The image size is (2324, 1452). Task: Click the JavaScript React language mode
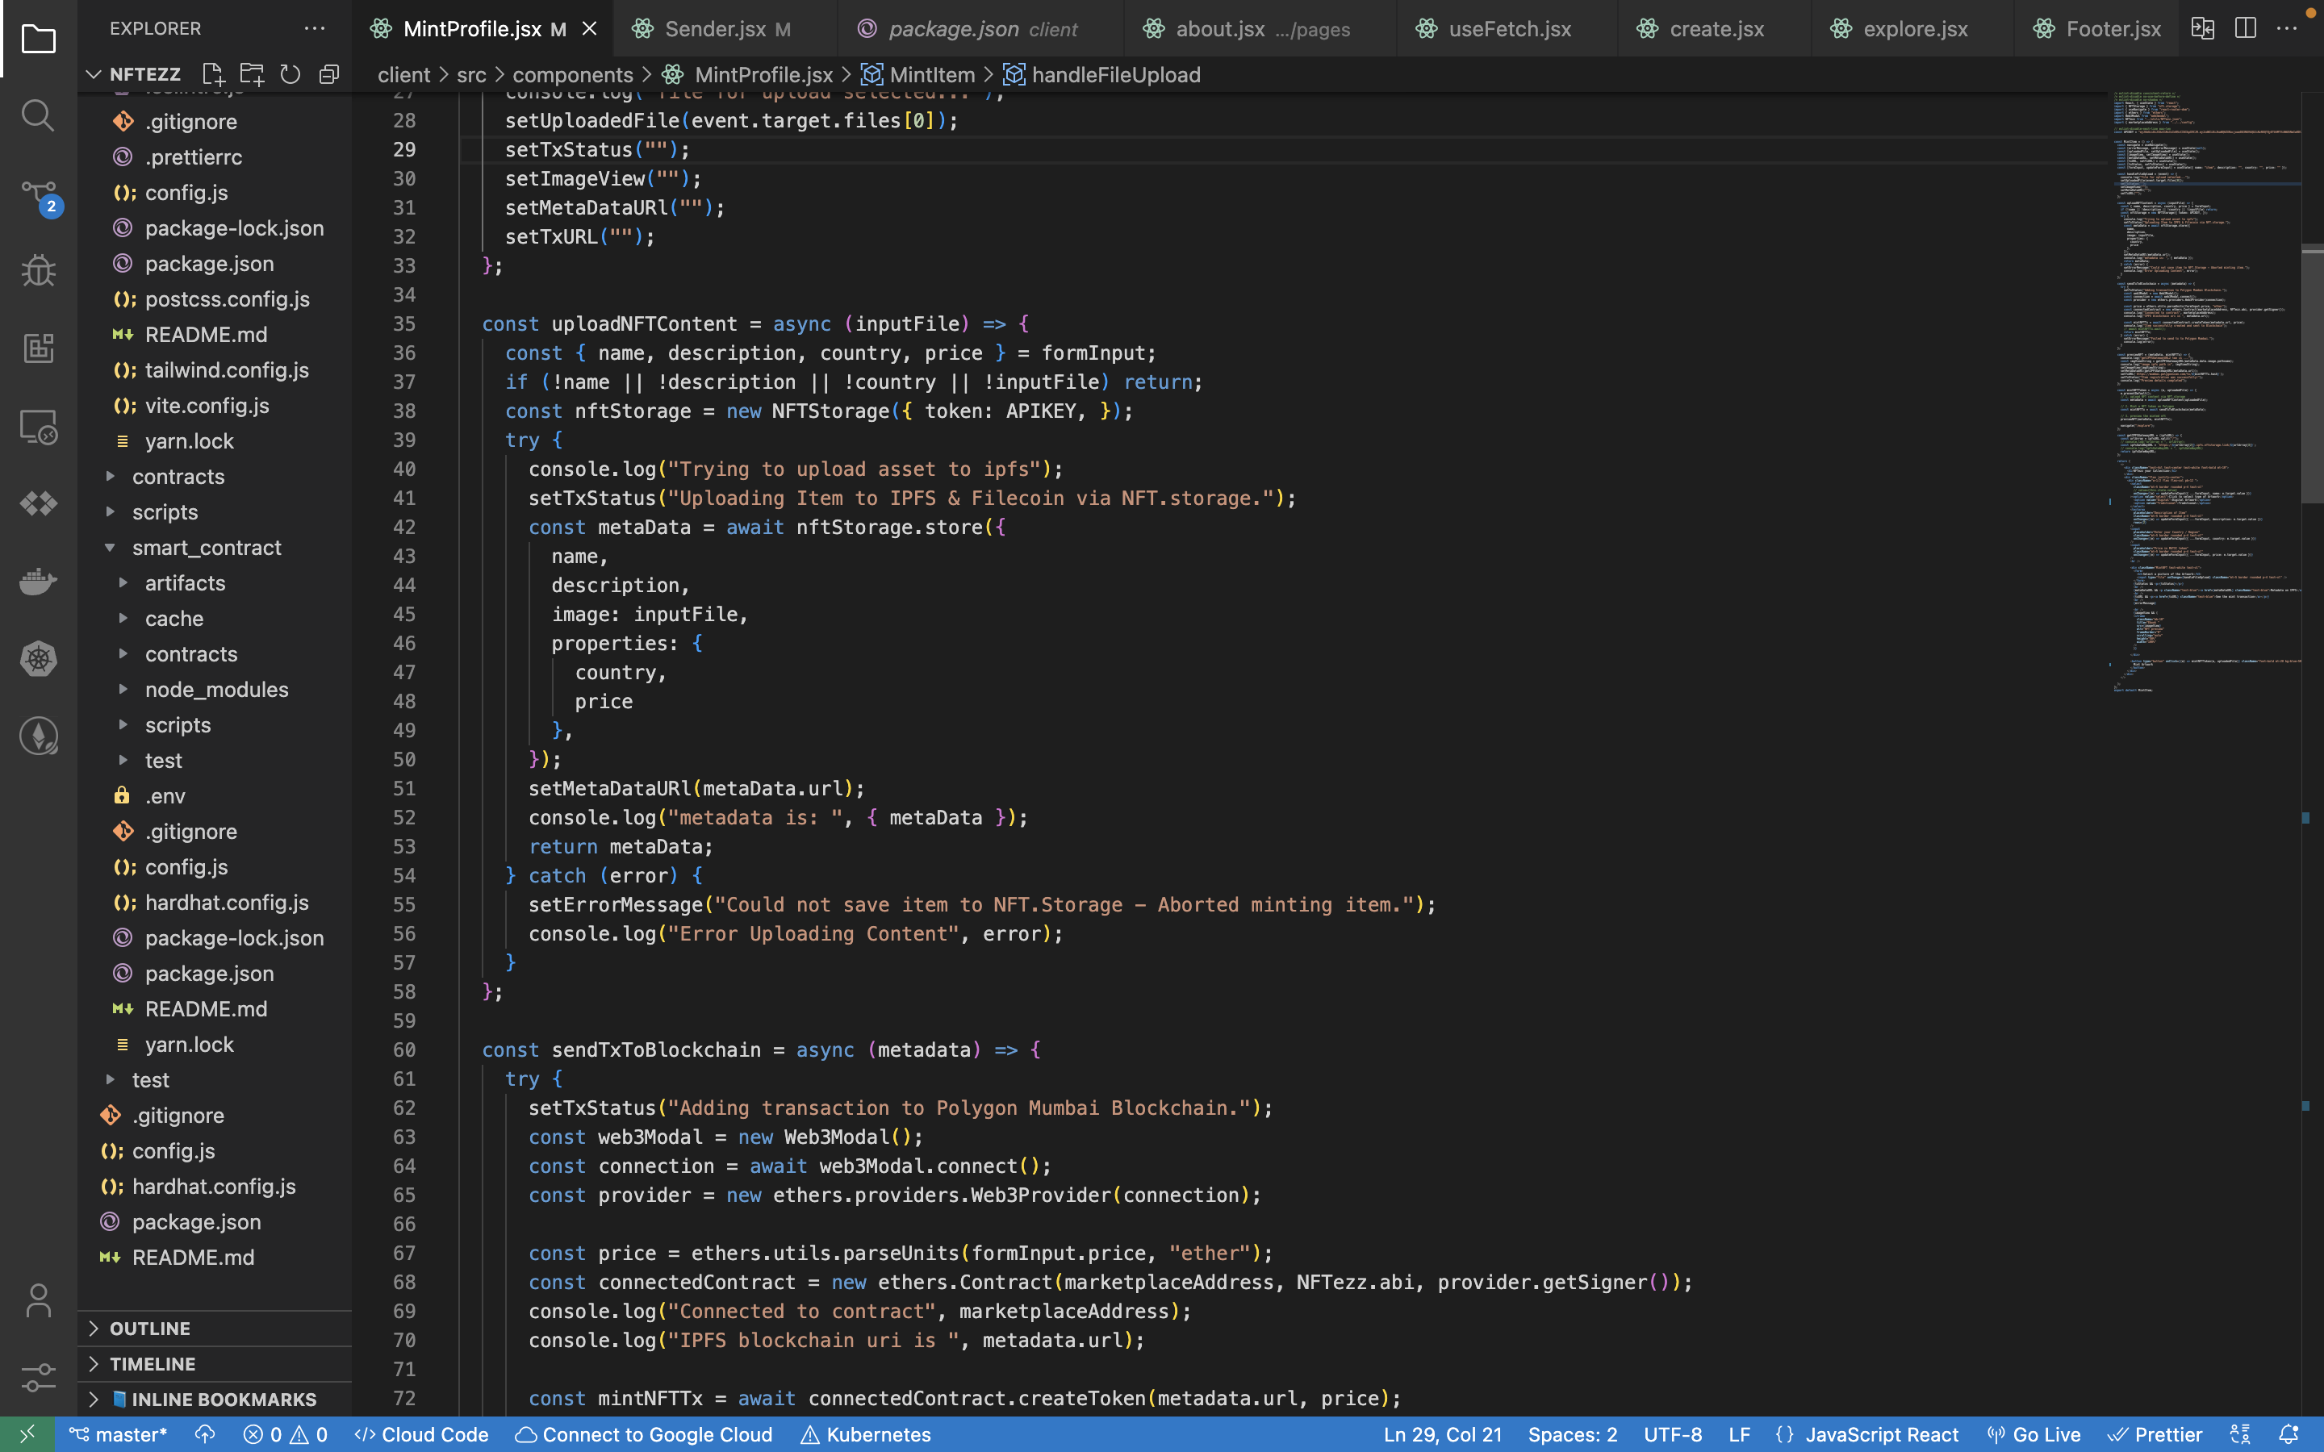tap(1880, 1435)
